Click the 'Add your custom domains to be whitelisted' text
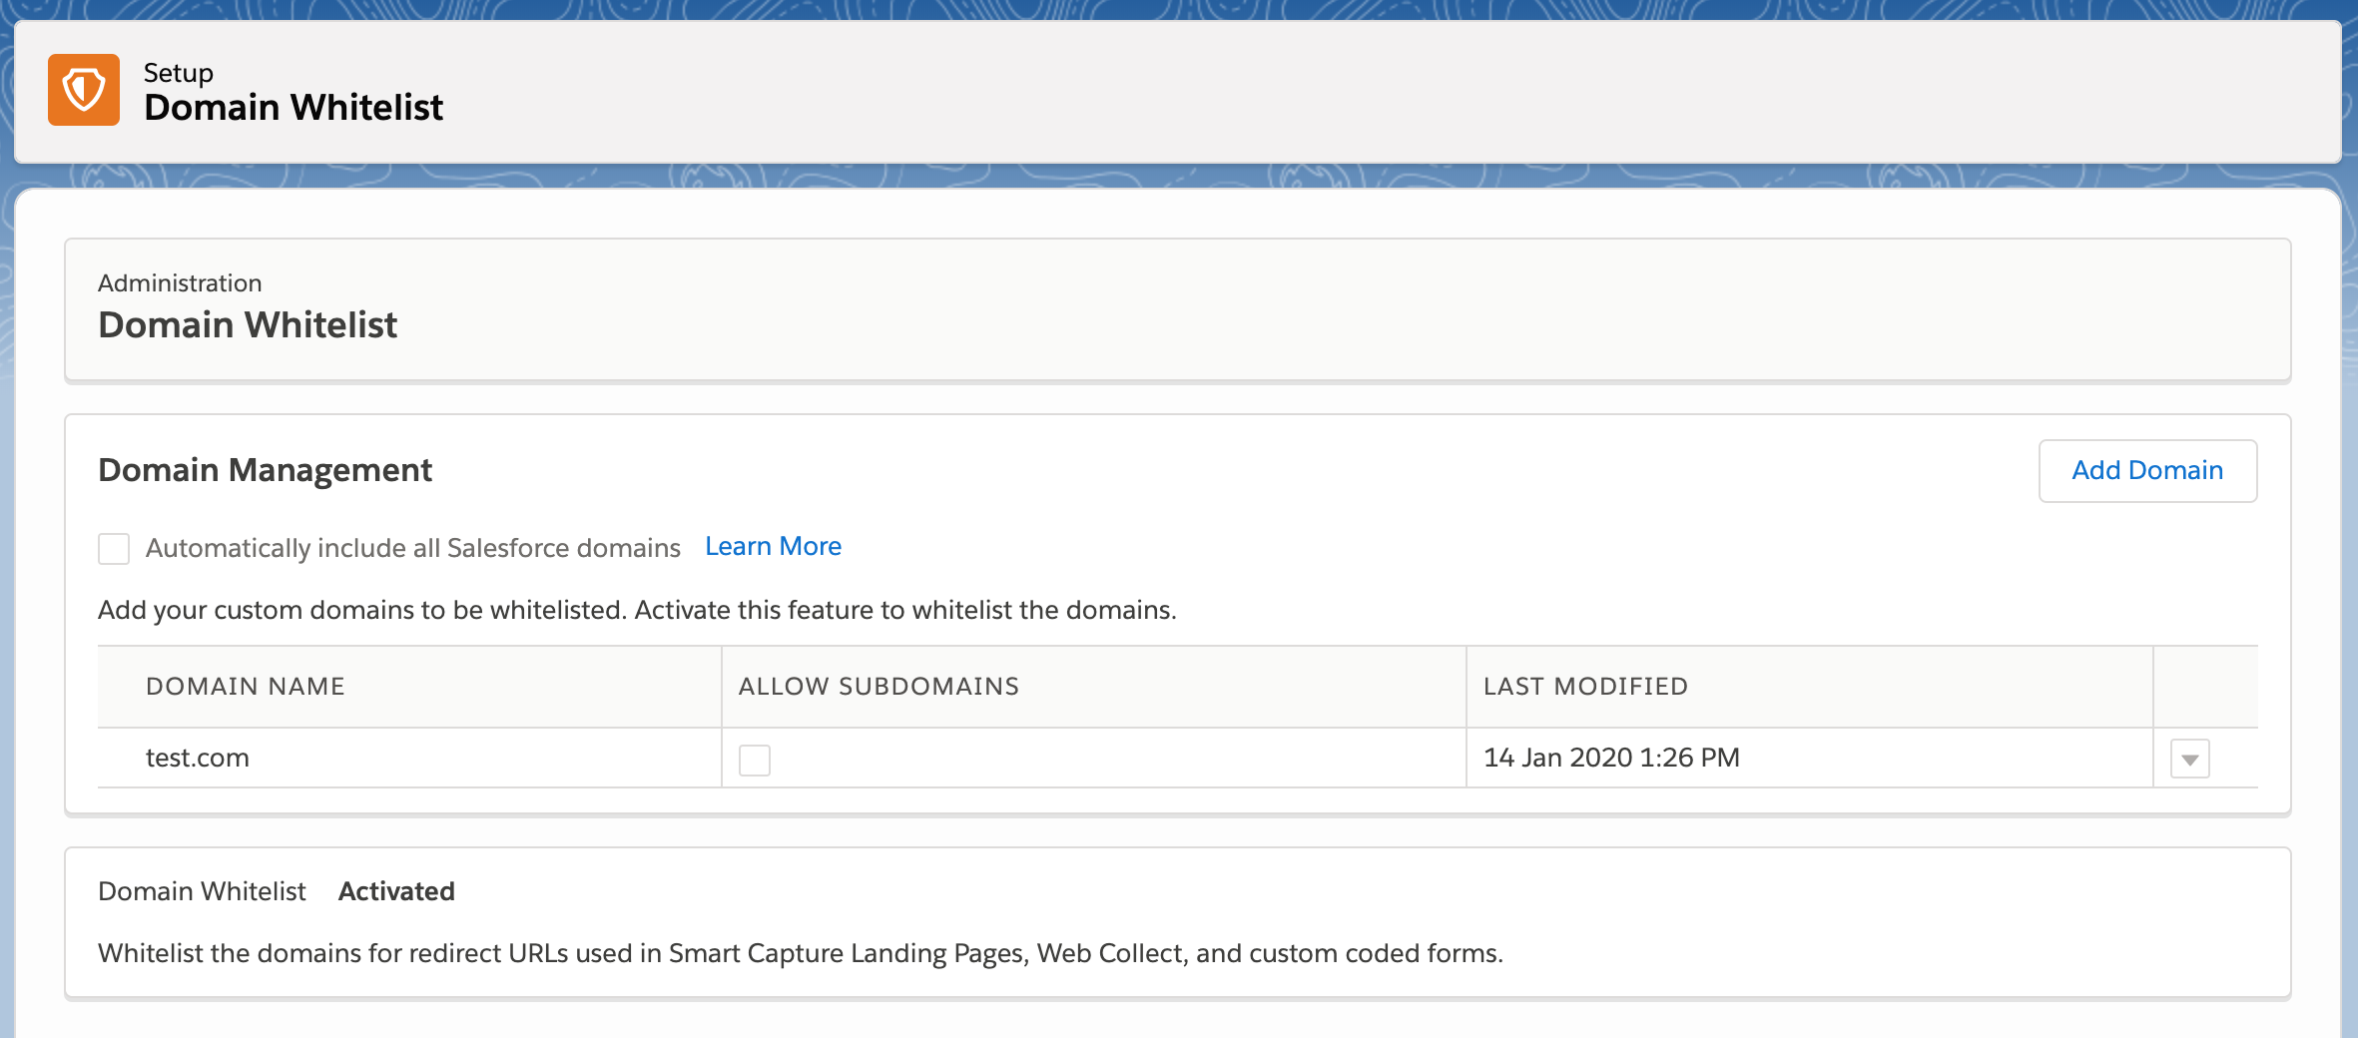This screenshot has width=2358, height=1038. coord(637,610)
